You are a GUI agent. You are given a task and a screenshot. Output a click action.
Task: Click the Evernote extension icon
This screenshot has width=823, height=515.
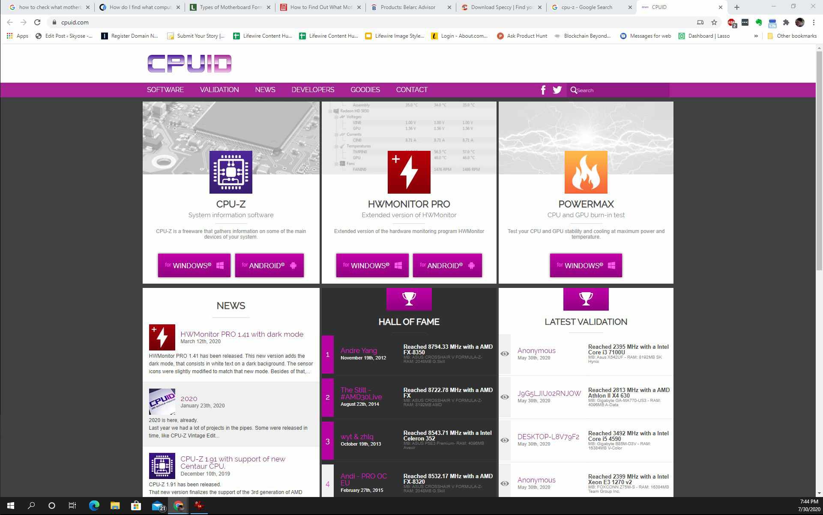(x=758, y=22)
